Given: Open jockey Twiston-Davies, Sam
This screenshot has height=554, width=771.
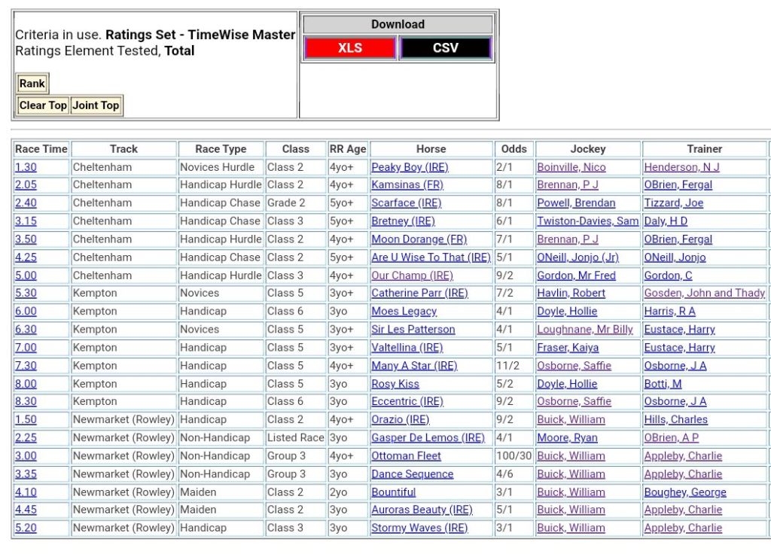Looking at the screenshot, I should pos(587,221).
